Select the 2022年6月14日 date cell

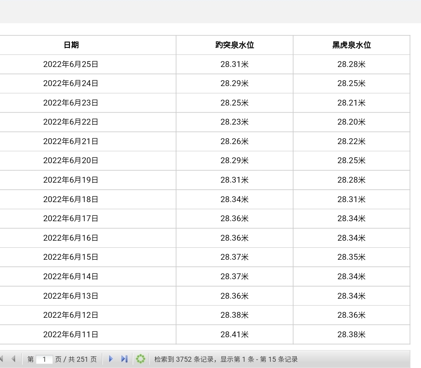pos(71,276)
